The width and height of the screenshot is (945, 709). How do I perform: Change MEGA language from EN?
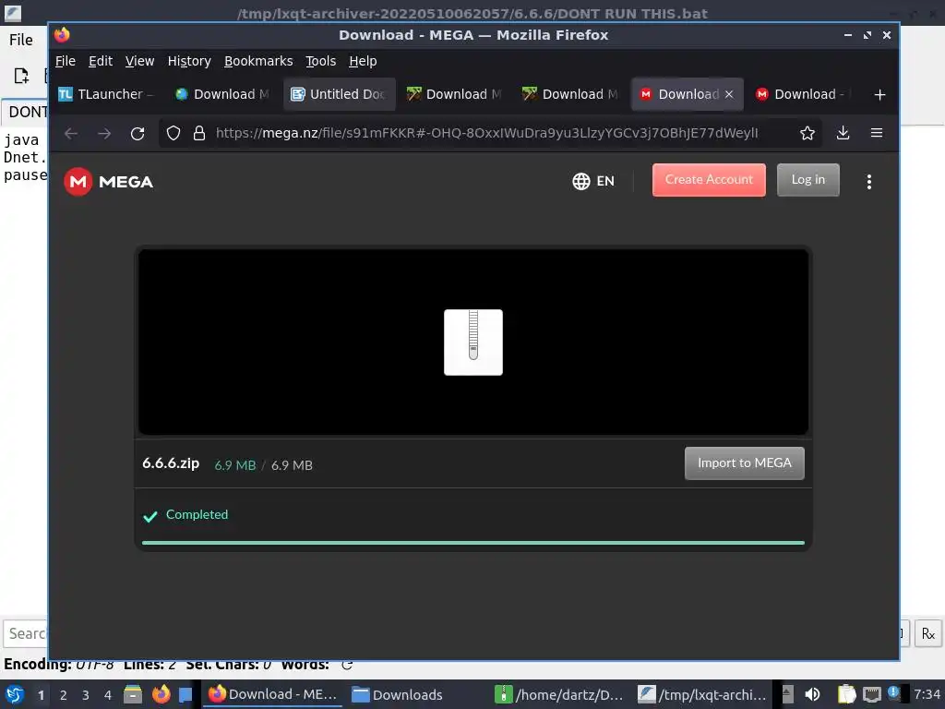[593, 181]
